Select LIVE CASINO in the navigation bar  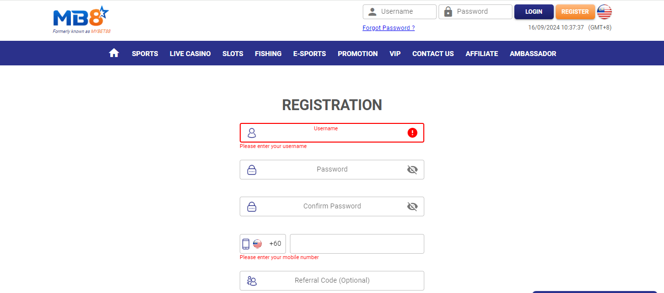point(190,53)
